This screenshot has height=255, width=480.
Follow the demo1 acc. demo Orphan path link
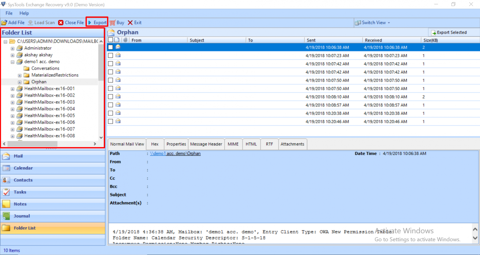[175, 154]
